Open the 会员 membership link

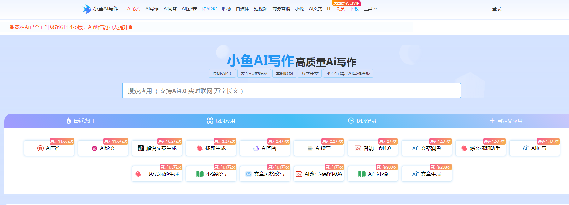[340, 9]
